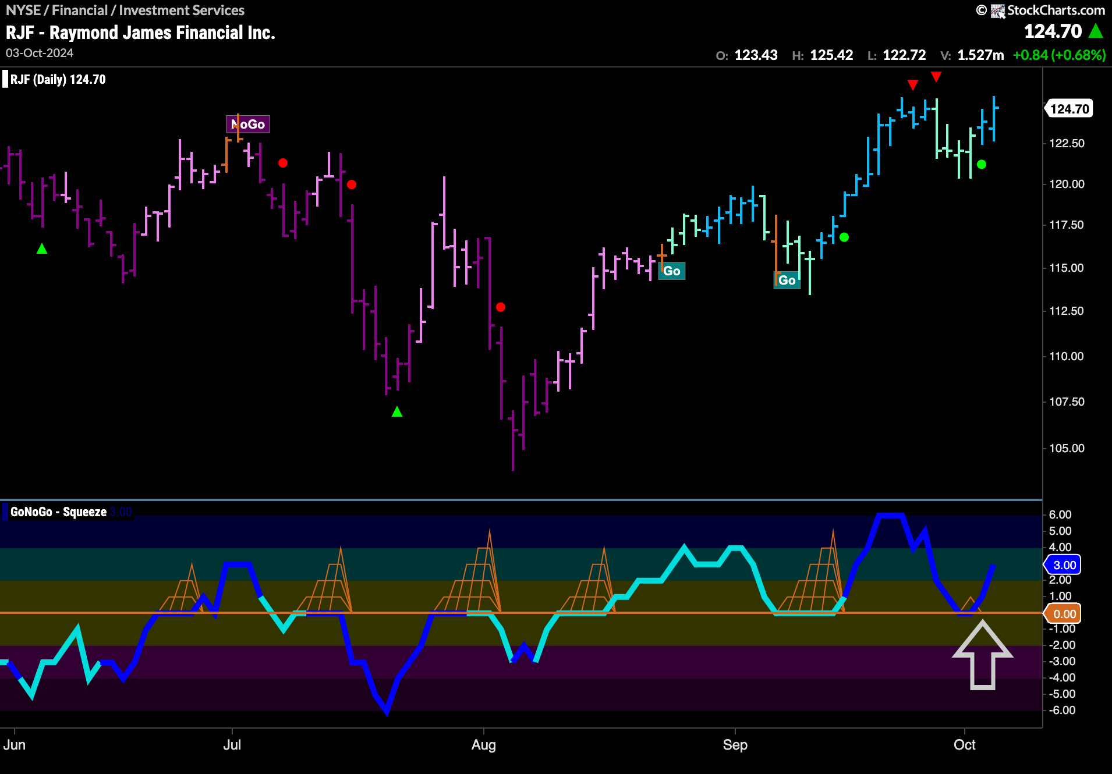Click the last blue price bar in October
Viewport: 1112px width, 774px height.
[994, 119]
